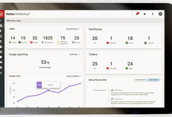Open the Last 24 hours jobs dropdown
Screen dimensions: 172x117
[73, 29]
